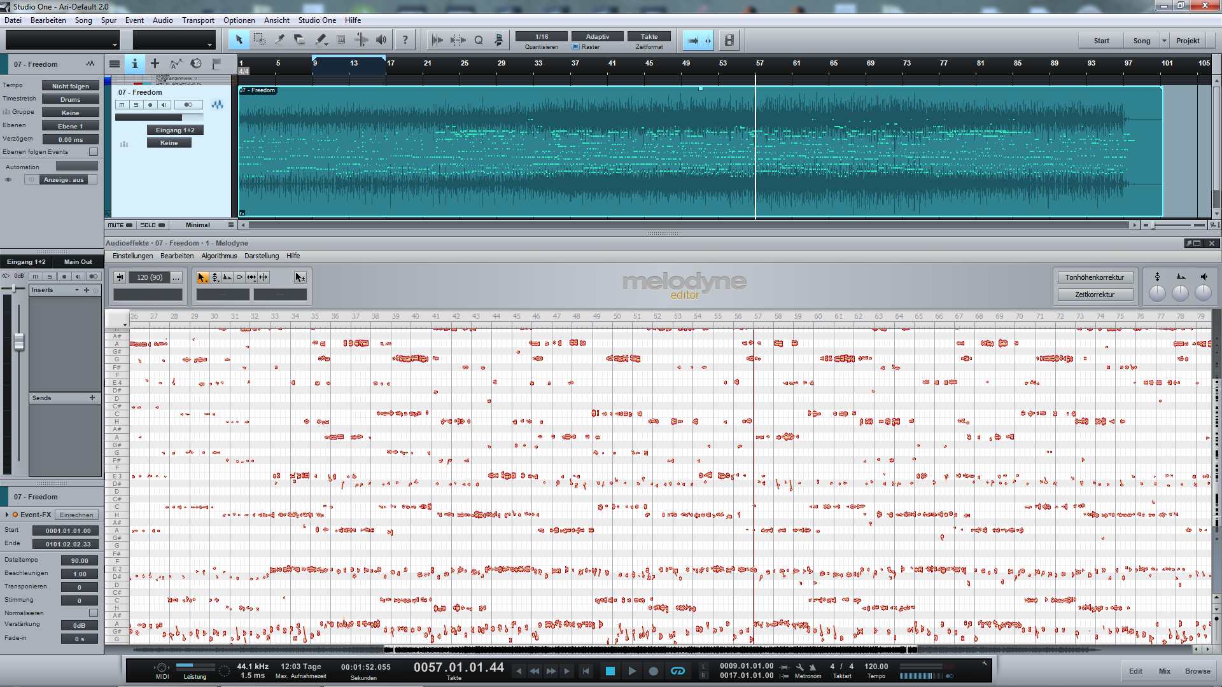
Task: Toggle autoscroll arrow in toolbar
Action: [x=693, y=40]
